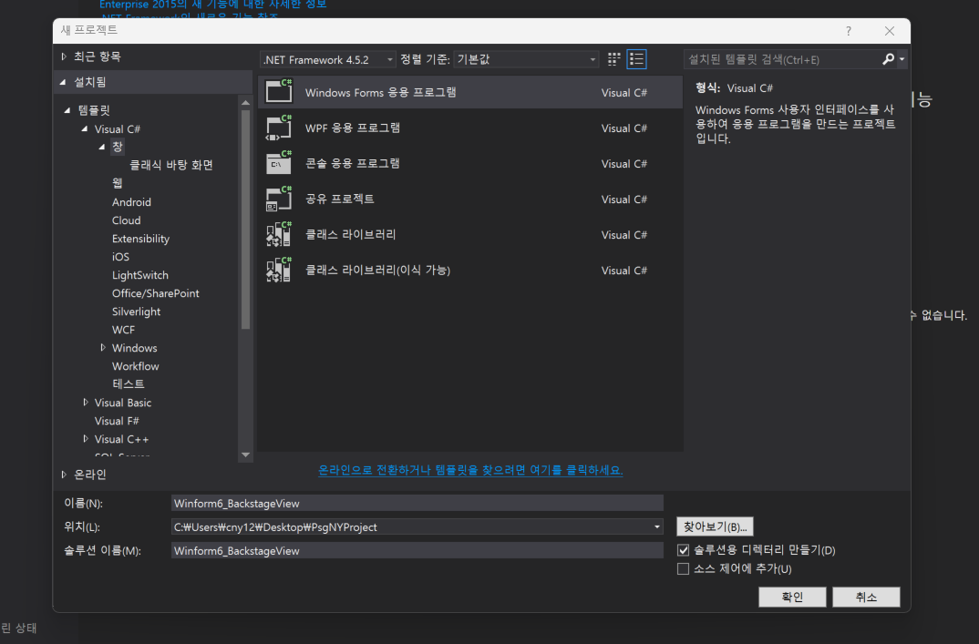Screen dimensions: 979x644
Task: Select the Workflow category
Action: pos(136,365)
